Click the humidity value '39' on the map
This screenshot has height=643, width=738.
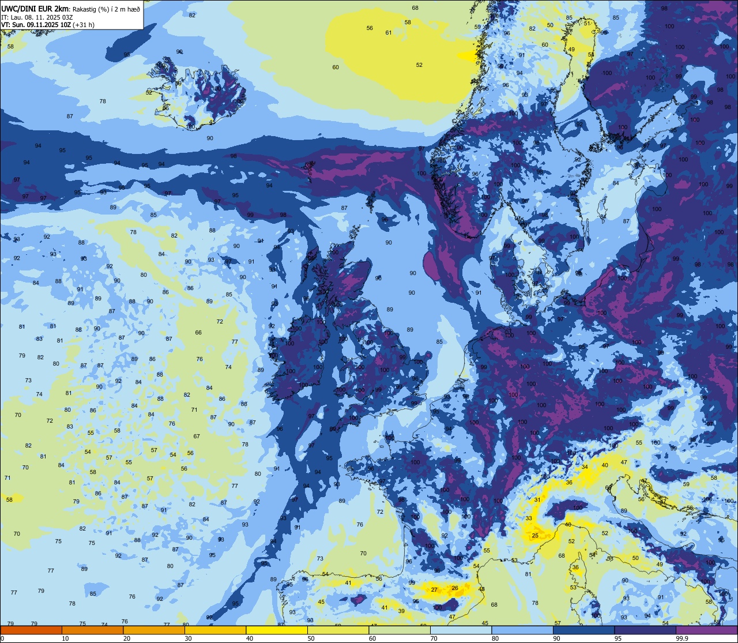click(401, 611)
